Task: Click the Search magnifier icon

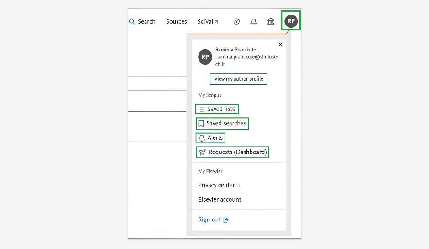Action: pos(132,21)
